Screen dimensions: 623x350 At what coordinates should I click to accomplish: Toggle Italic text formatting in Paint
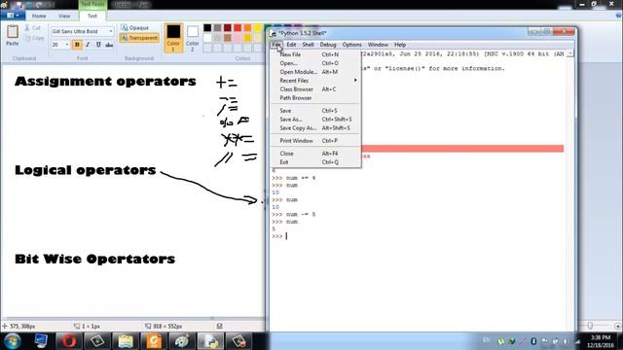(x=88, y=45)
